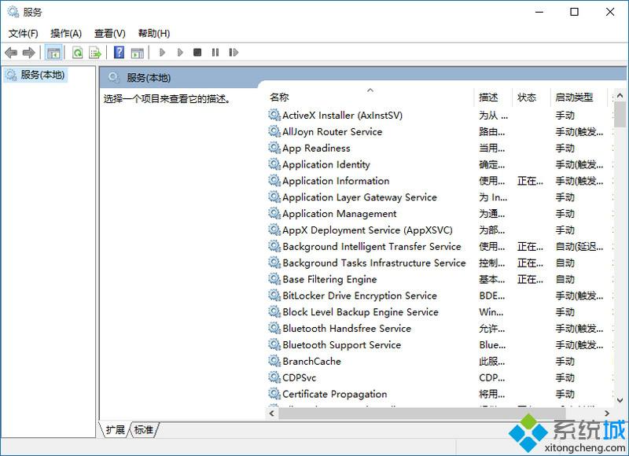629x456 pixels.
Task: Click Base Filtering Engine service name
Action: pos(329,279)
